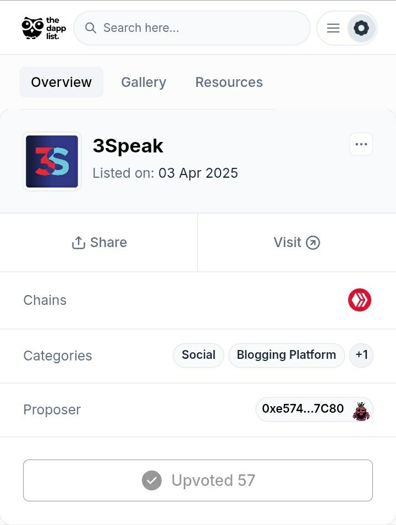This screenshot has width=396, height=525.
Task: Click the proposer avatar image
Action: pyautogui.click(x=361, y=411)
